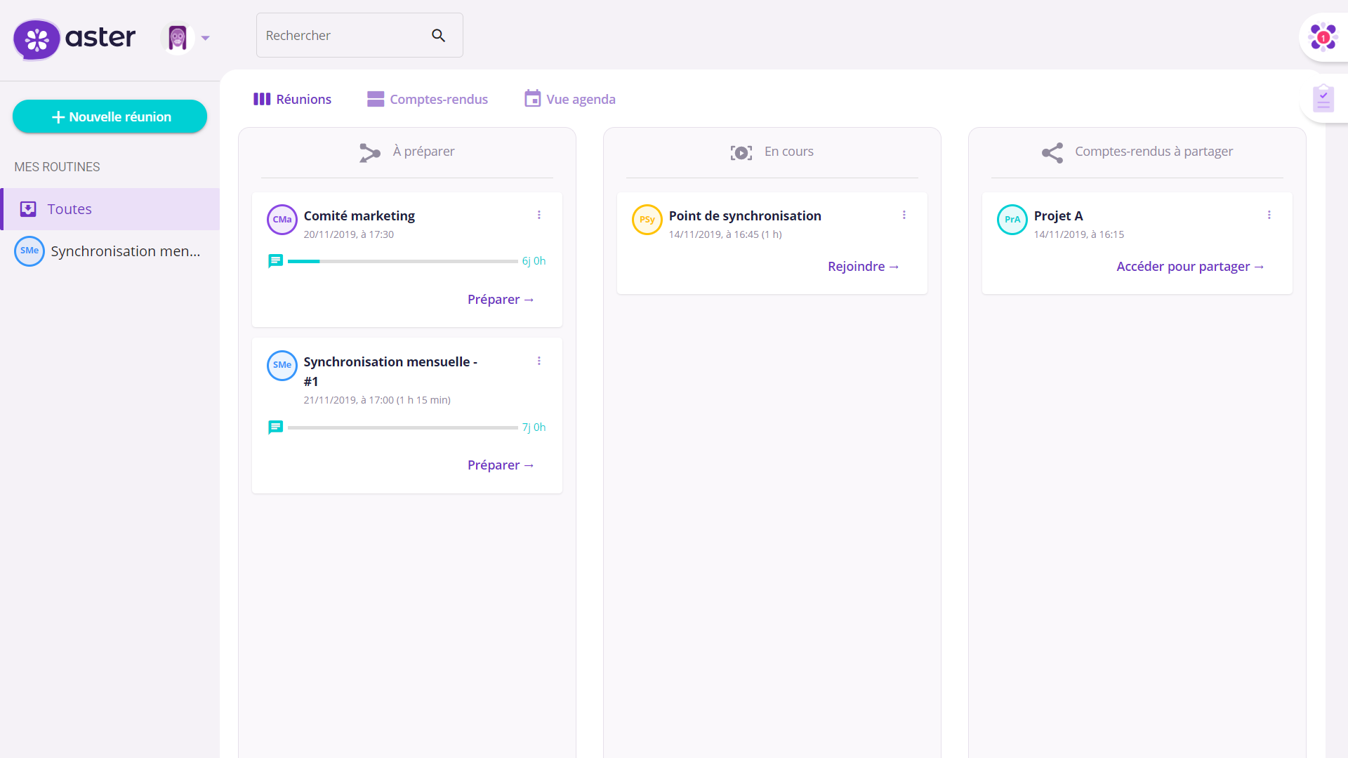Click the top-right checkmark validation icon

(x=1324, y=98)
